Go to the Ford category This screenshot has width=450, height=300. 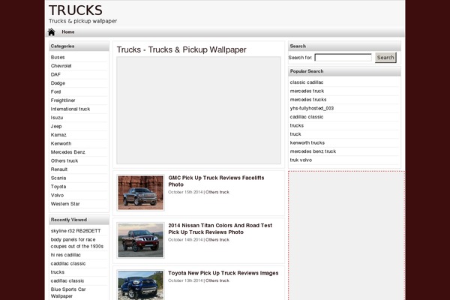pos(55,91)
